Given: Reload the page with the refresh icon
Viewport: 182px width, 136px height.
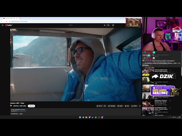Looking at the screenshot, I should 7,22.
